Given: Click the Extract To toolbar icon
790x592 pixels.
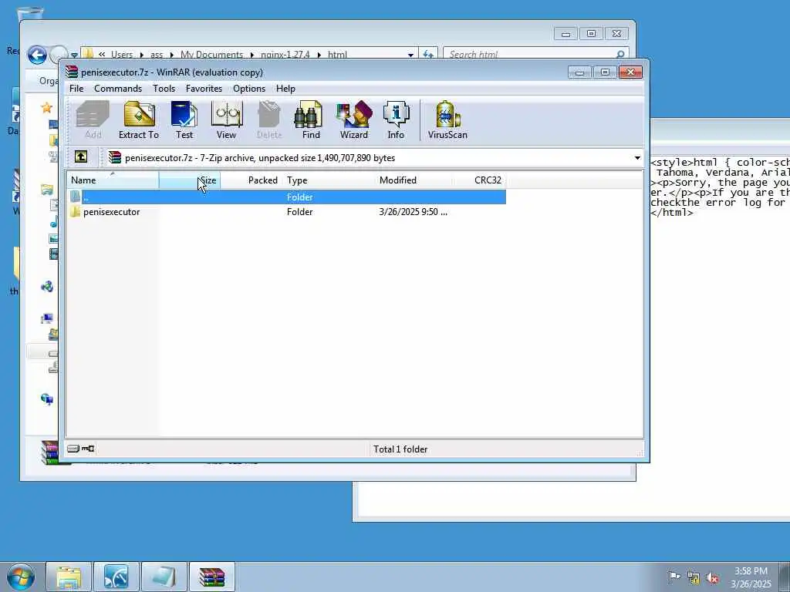Looking at the screenshot, I should [x=139, y=119].
